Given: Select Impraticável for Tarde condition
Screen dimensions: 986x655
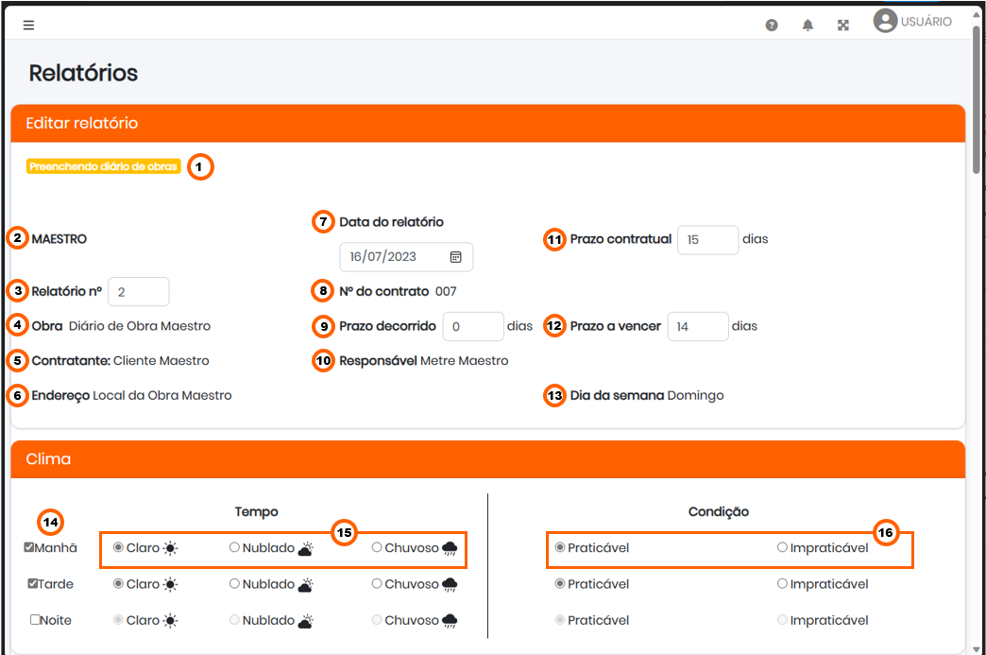Looking at the screenshot, I should click(x=782, y=584).
